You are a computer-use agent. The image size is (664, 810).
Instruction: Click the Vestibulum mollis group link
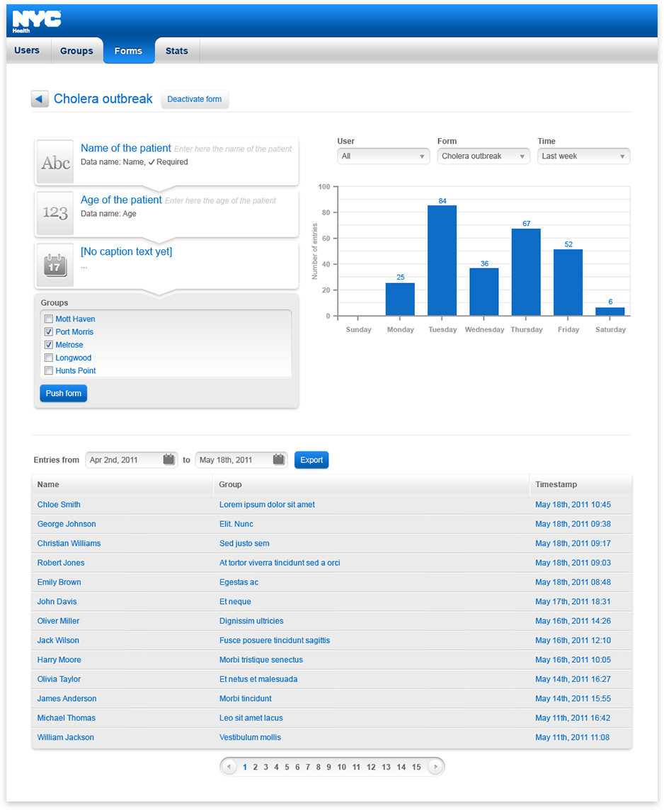250,737
